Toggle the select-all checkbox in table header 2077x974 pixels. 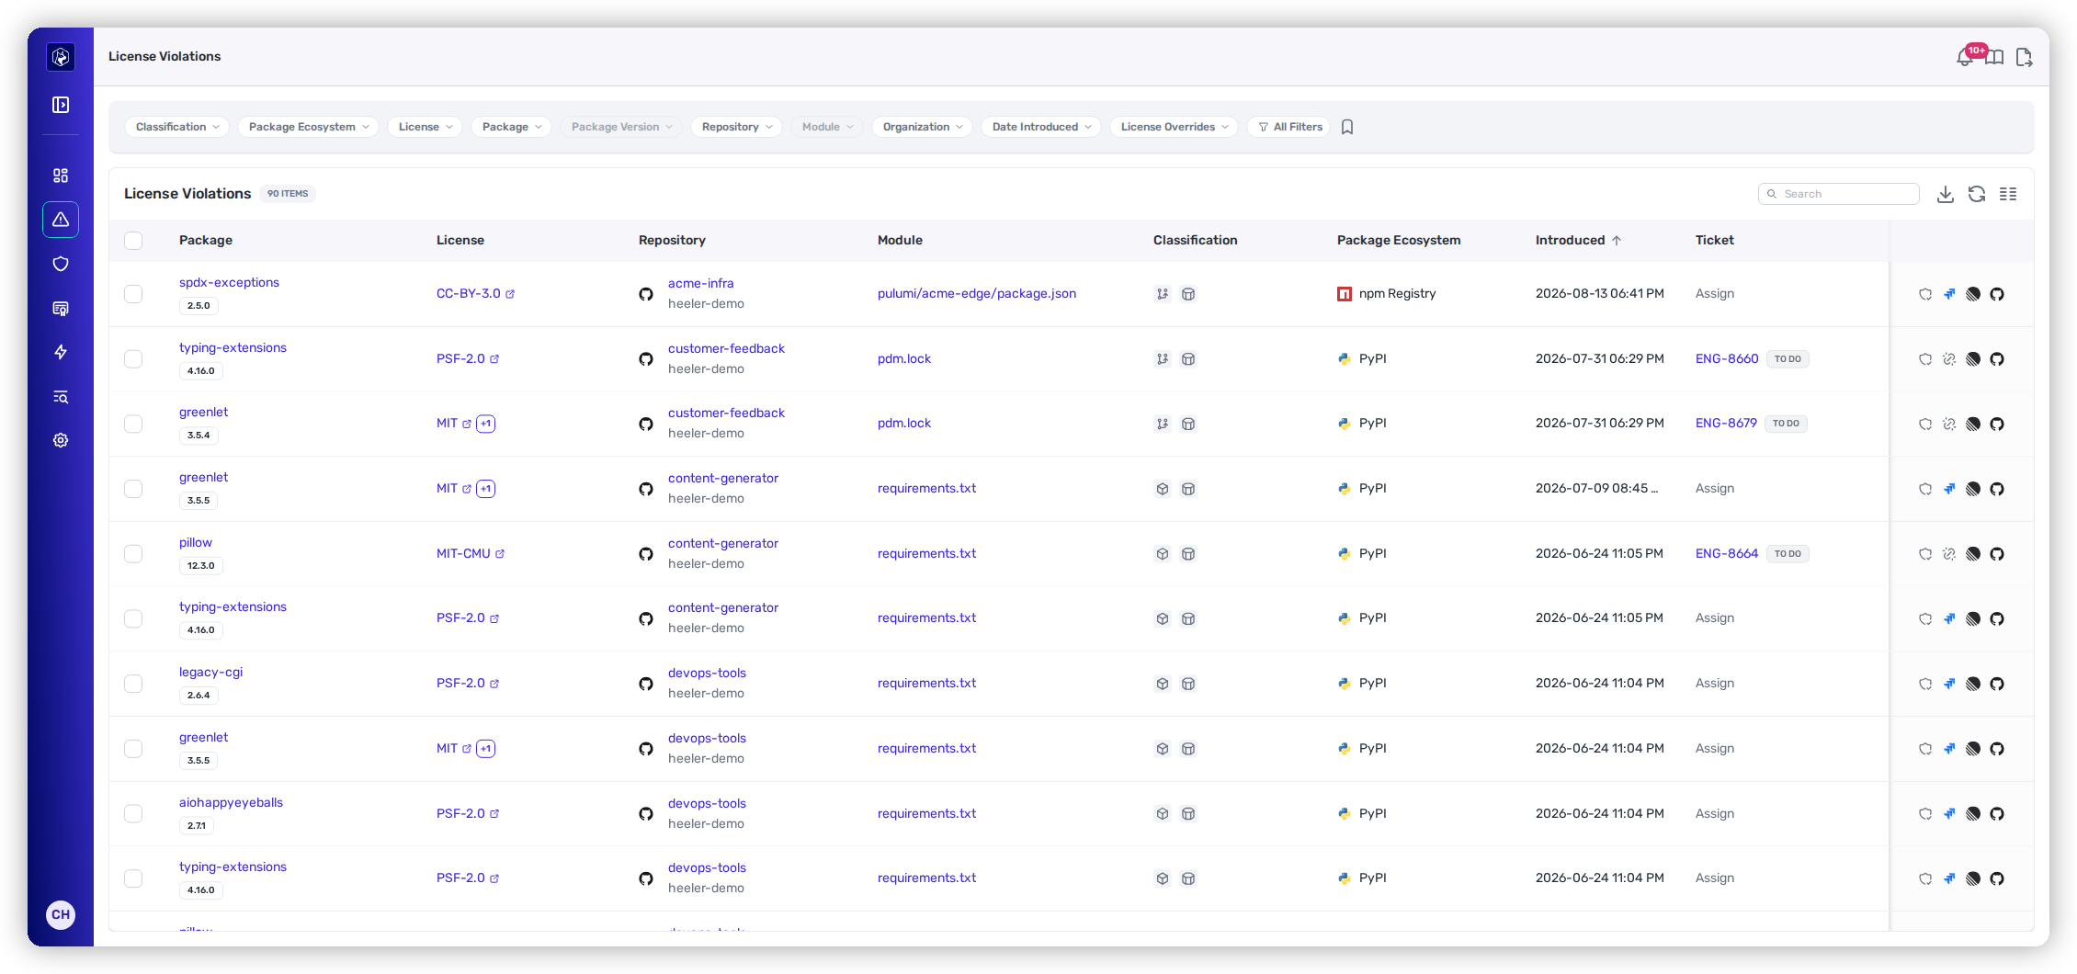point(133,241)
